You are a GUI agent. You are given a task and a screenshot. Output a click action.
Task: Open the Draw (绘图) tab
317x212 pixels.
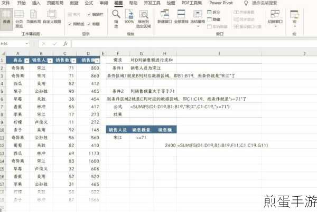(171, 3)
